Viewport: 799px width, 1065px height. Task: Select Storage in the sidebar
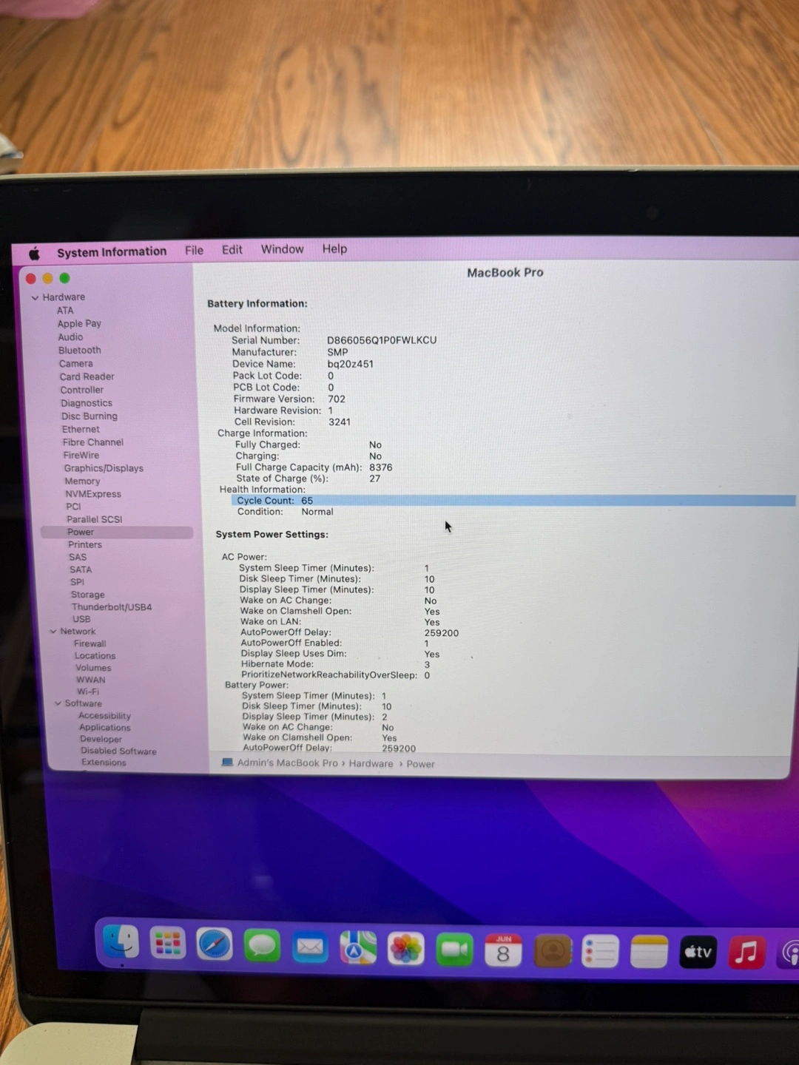[87, 595]
